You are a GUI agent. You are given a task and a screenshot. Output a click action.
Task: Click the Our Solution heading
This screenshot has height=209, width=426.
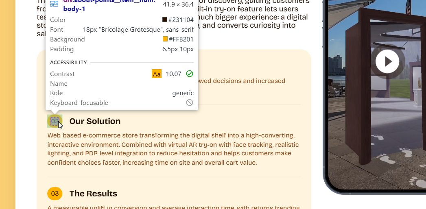[95, 121]
